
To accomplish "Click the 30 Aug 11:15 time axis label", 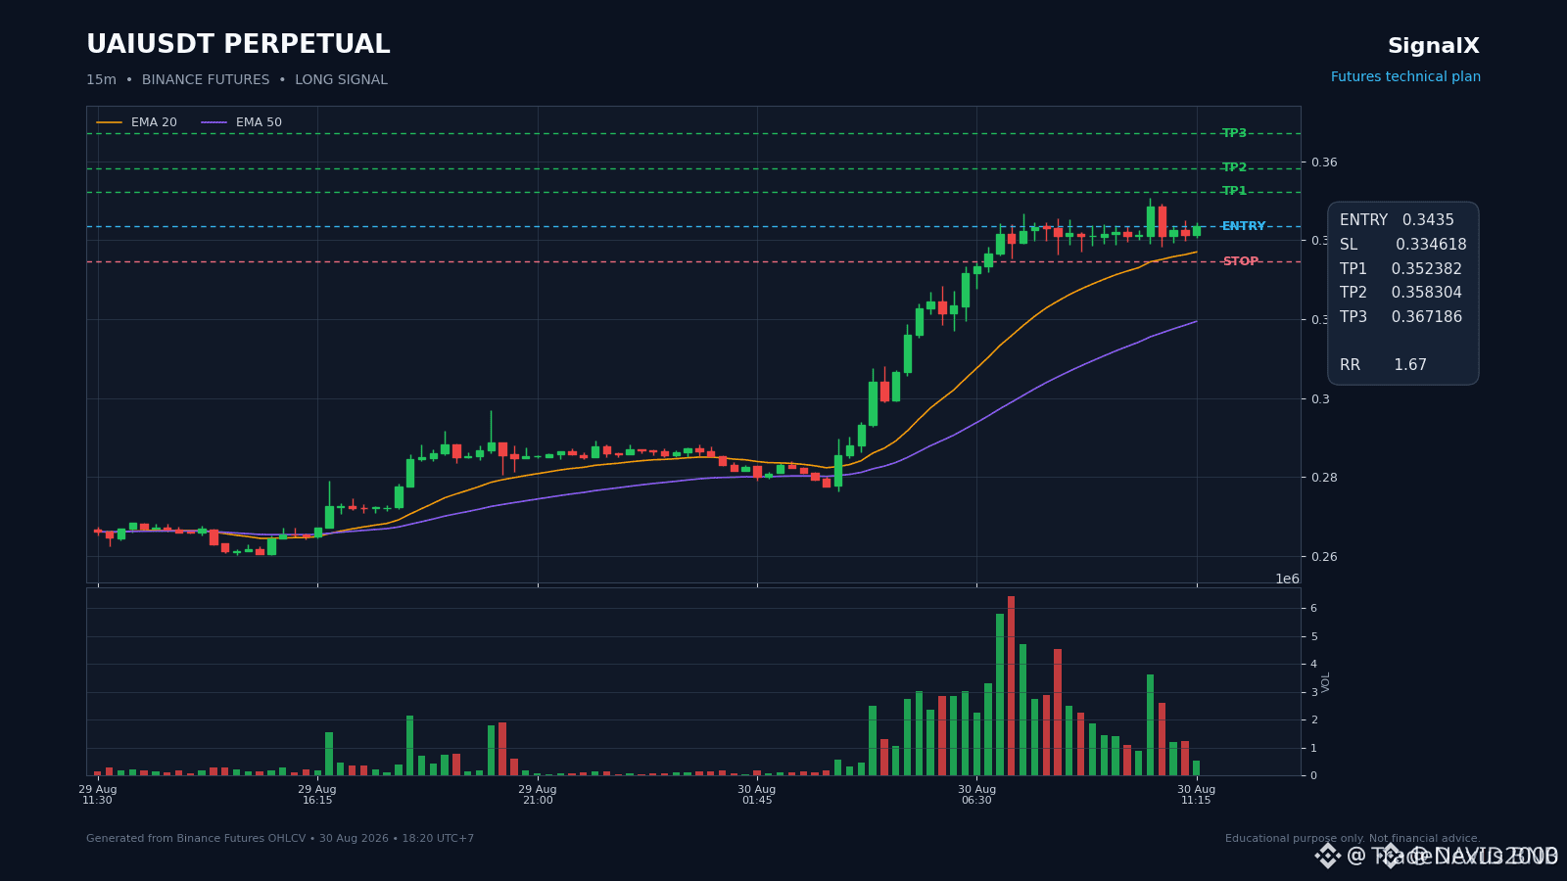I will 1196,795.
